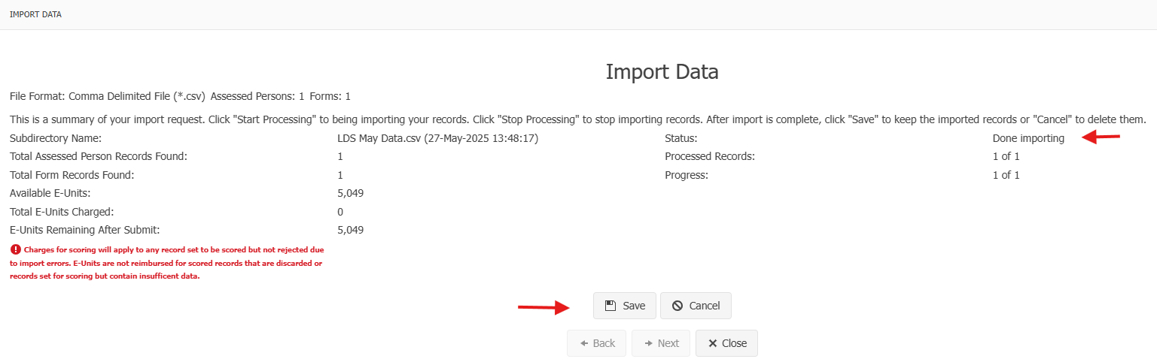Click the Total Form Records Found label
This screenshot has width=1157, height=362.
(72, 175)
